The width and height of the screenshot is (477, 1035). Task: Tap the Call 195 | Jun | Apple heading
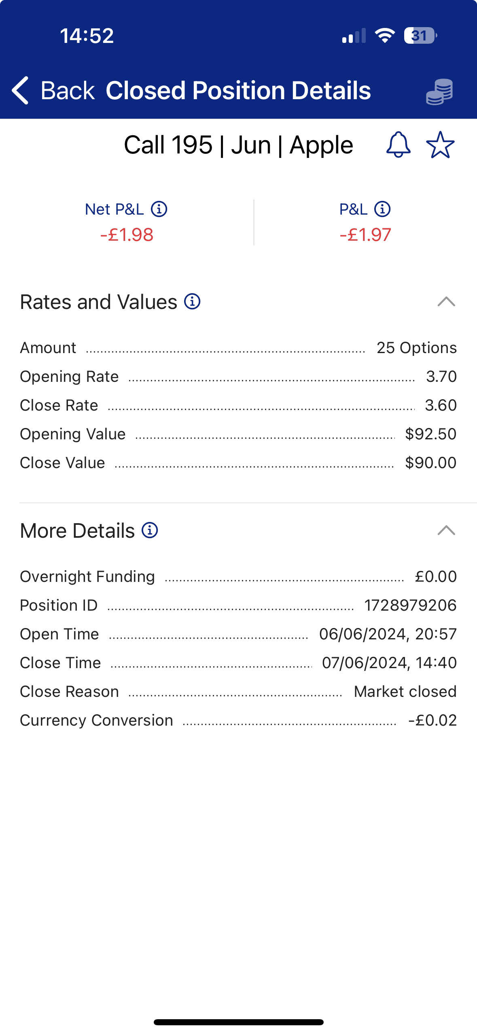(238, 145)
